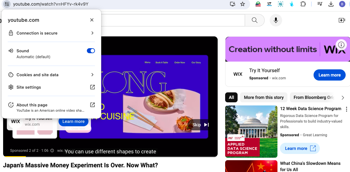Image resolution: width=350 pixels, height=172 pixels.
Task: Open the Downloads arrow icon in toolbar
Action: pyautogui.click(x=331, y=4)
